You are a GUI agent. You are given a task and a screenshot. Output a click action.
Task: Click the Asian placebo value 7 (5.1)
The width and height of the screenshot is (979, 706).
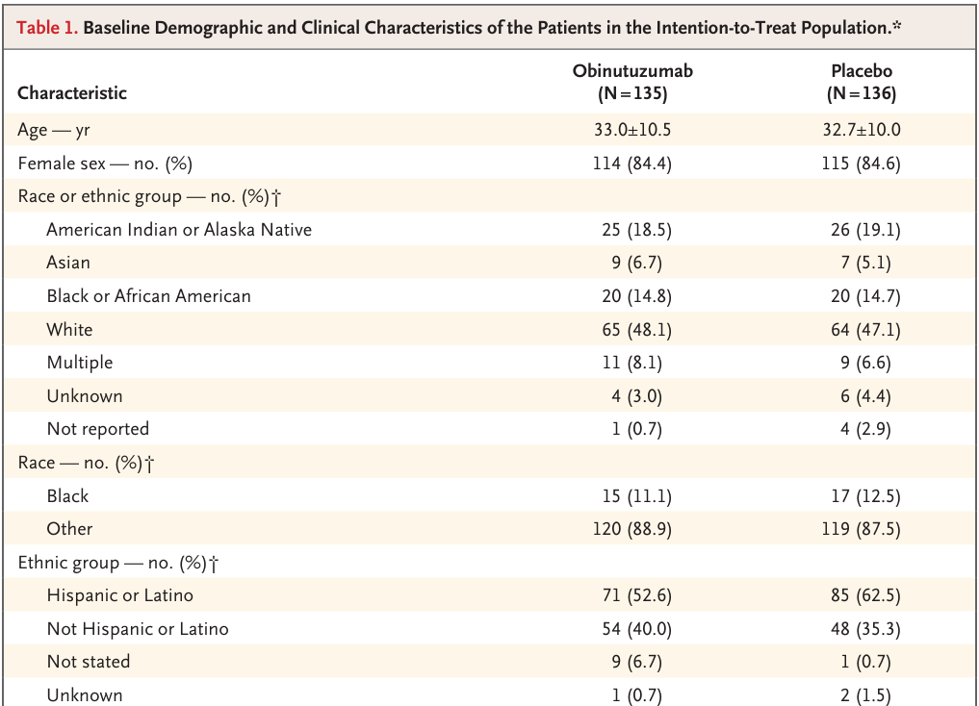click(865, 263)
